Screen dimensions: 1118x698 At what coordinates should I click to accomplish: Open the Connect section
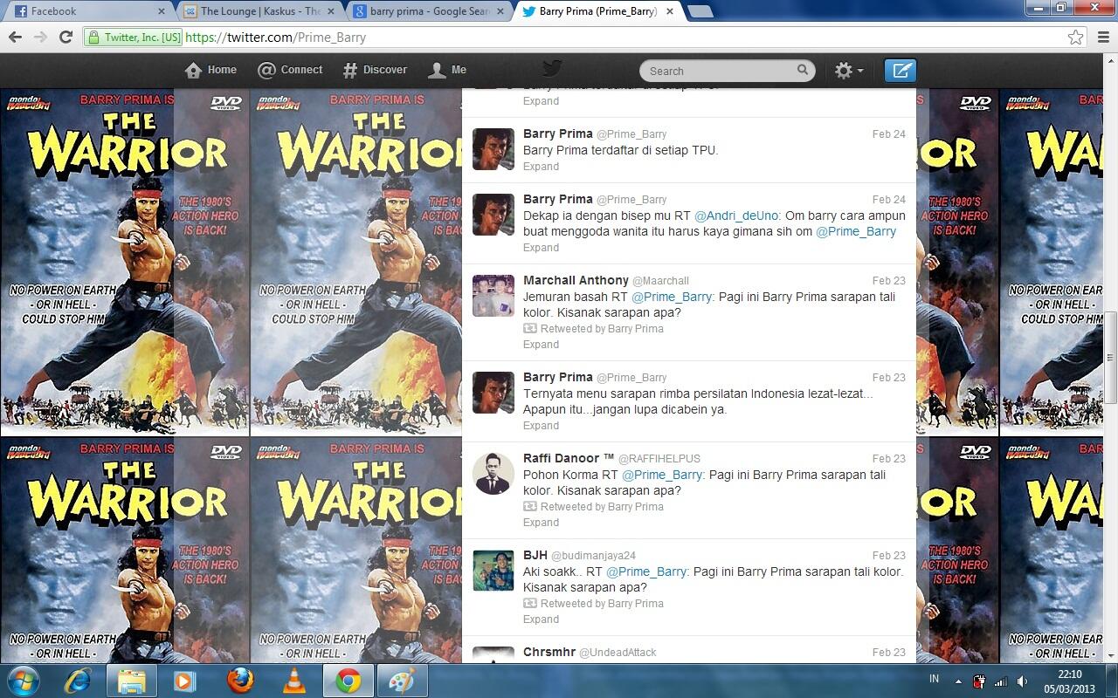point(290,70)
